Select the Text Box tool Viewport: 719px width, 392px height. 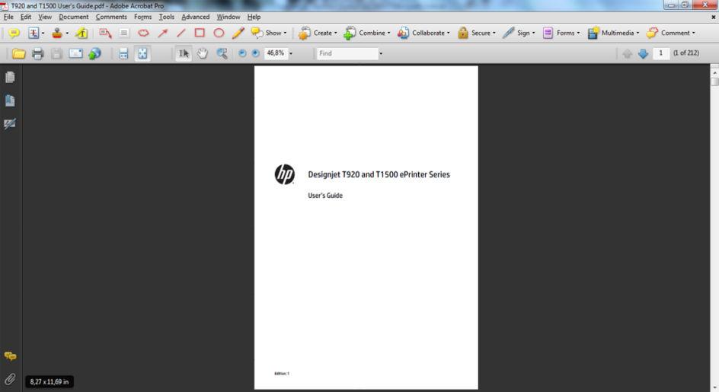click(x=124, y=33)
